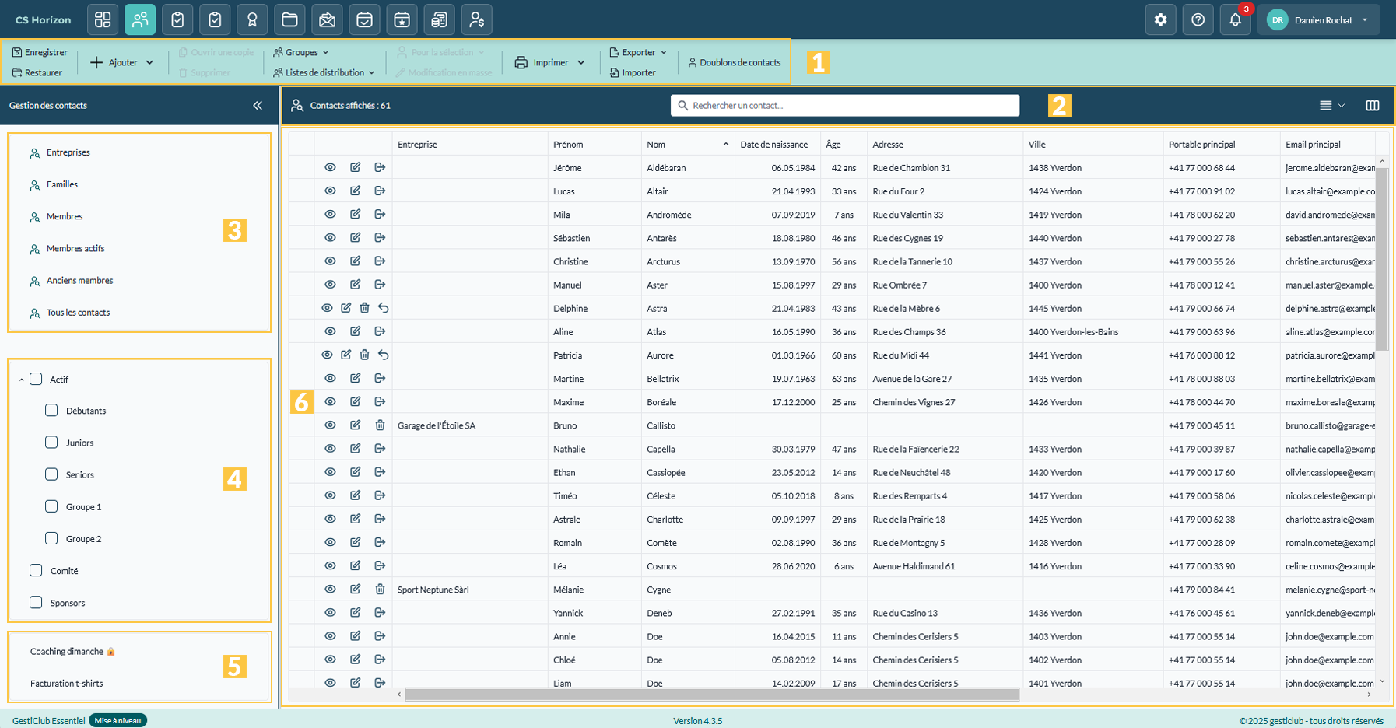The width and height of the screenshot is (1396, 728).
Task: Select the Anciens membres filter
Action: [79, 281]
